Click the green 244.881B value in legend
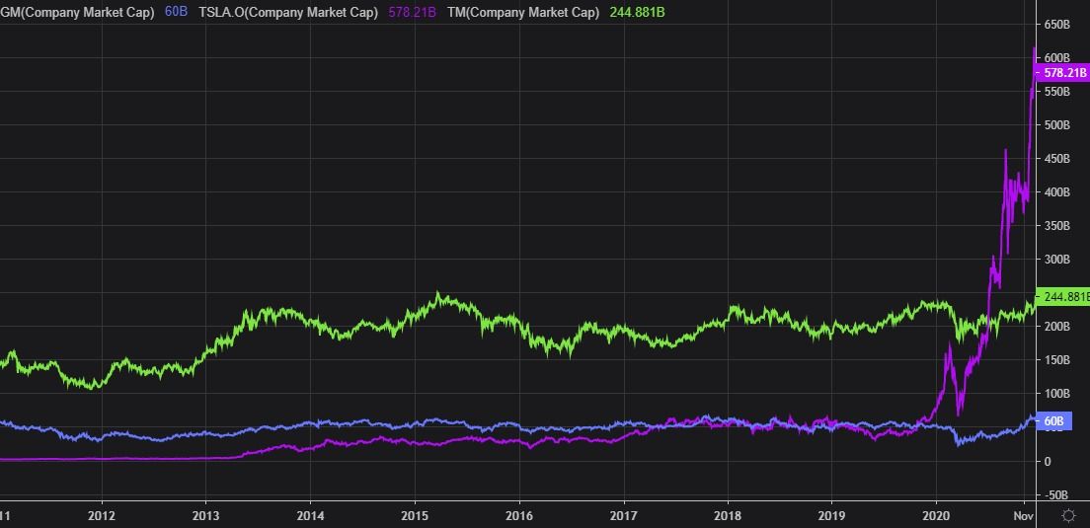Screen dimensions: 1090x528 634,12
